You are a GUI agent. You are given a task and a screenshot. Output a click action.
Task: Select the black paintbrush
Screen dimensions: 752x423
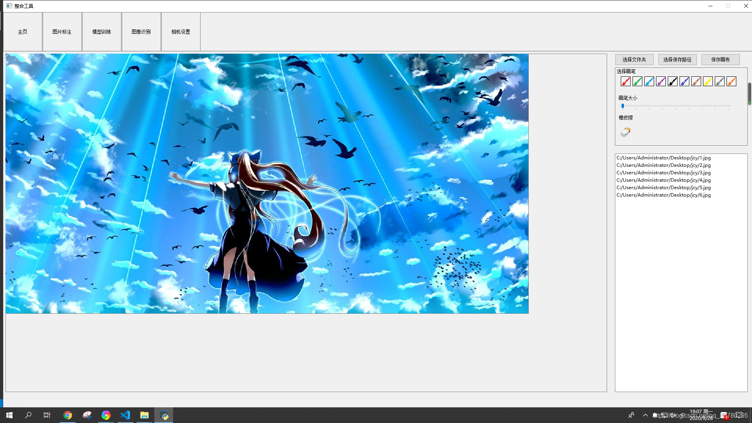coord(672,81)
